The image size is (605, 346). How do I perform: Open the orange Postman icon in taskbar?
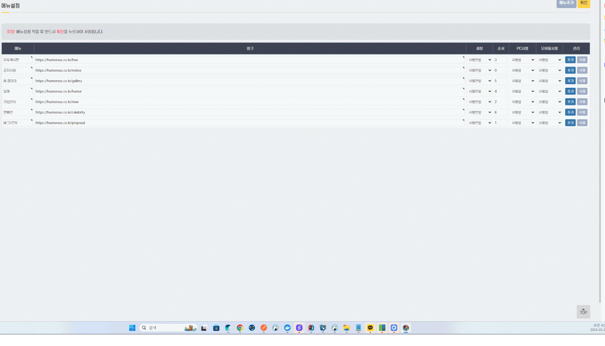click(x=263, y=328)
